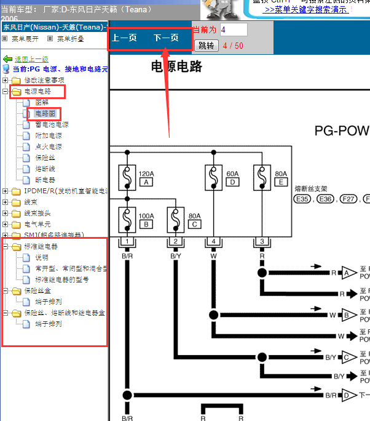Click the E35 connector label in diagram

pos(302,199)
